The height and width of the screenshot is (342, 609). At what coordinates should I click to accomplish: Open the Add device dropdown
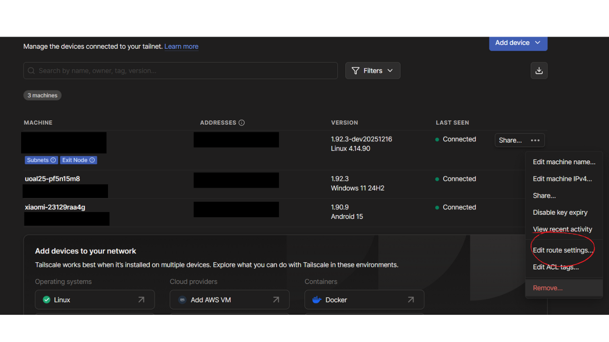518,43
